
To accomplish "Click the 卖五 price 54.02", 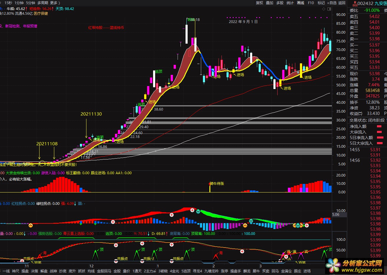I will [374, 17].
